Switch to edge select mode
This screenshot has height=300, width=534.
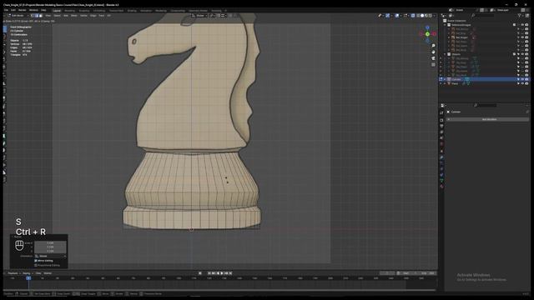pos(37,16)
